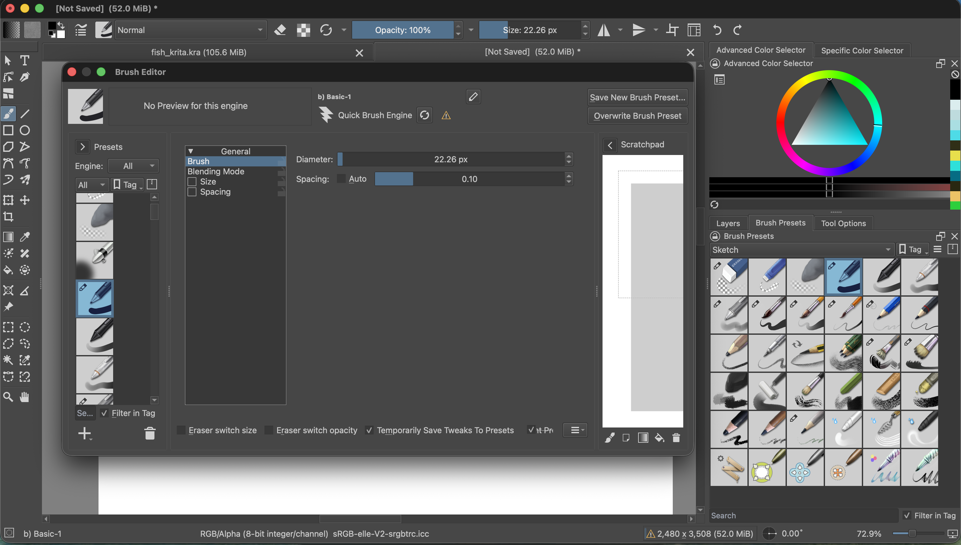This screenshot has height=545, width=961.
Task: Switch to the Layers tab
Action: 728,223
